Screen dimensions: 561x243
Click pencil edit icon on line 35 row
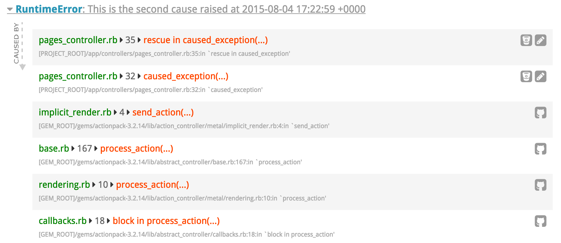tap(540, 40)
